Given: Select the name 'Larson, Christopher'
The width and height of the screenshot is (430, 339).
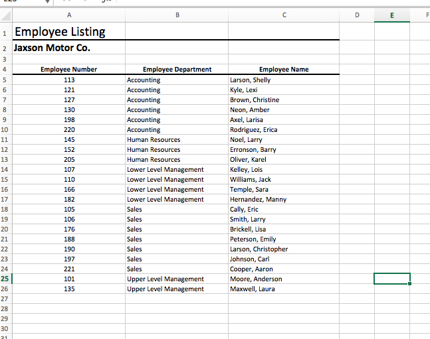Looking at the screenshot, I should coord(259,249).
